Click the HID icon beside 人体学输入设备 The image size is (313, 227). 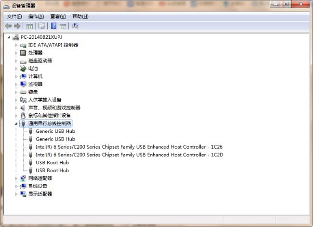point(23,100)
